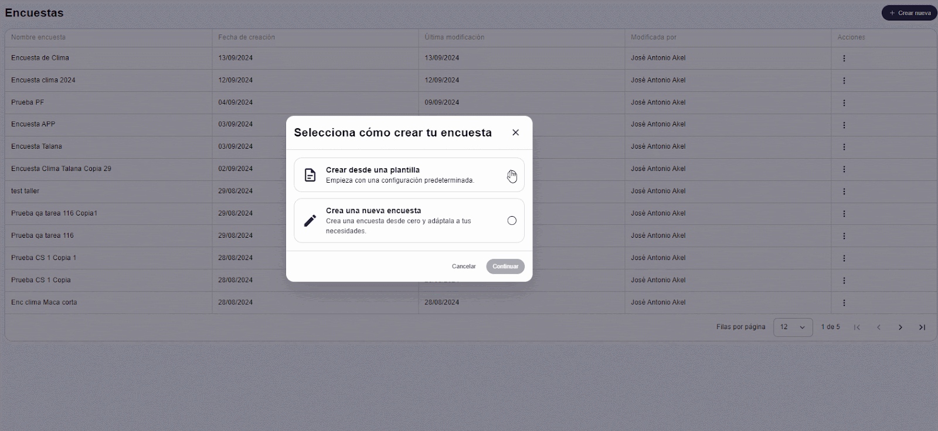Go to next page of table
The width and height of the screenshot is (938, 431).
tap(900, 327)
